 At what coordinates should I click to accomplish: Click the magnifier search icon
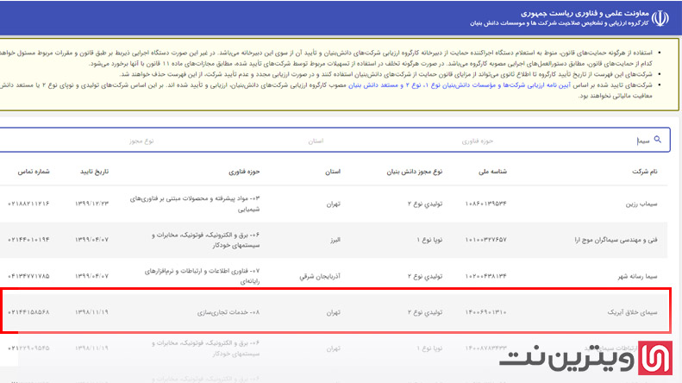coord(657,140)
